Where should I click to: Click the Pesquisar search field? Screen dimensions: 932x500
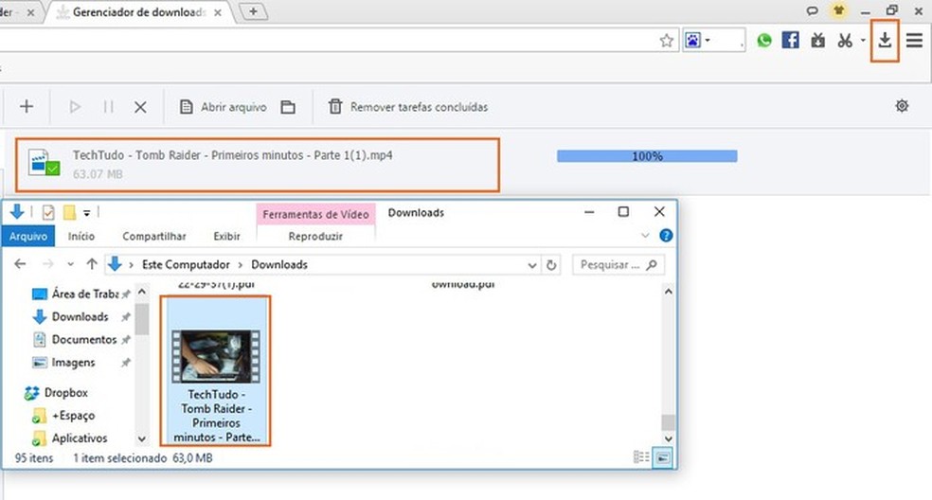pos(618,264)
